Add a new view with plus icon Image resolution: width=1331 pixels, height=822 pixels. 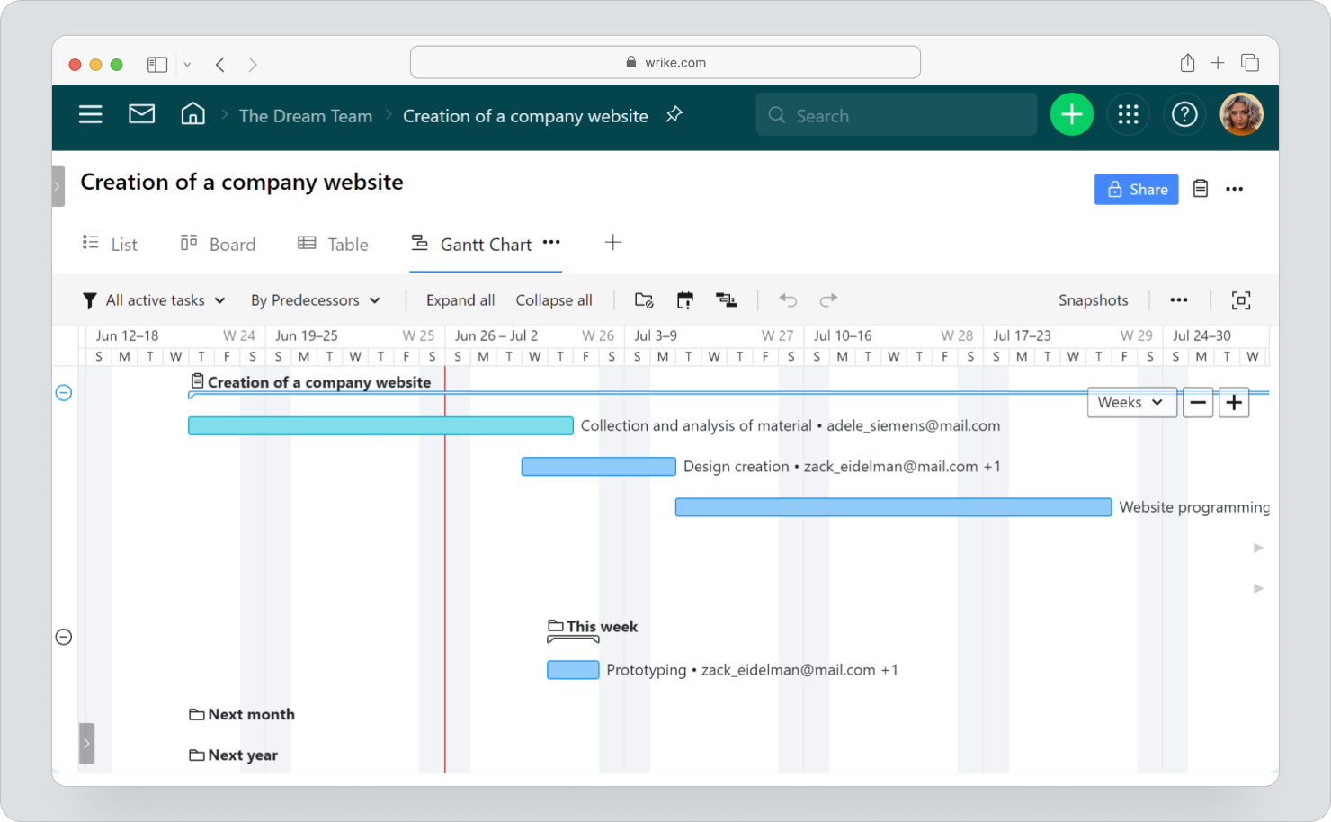[613, 243]
